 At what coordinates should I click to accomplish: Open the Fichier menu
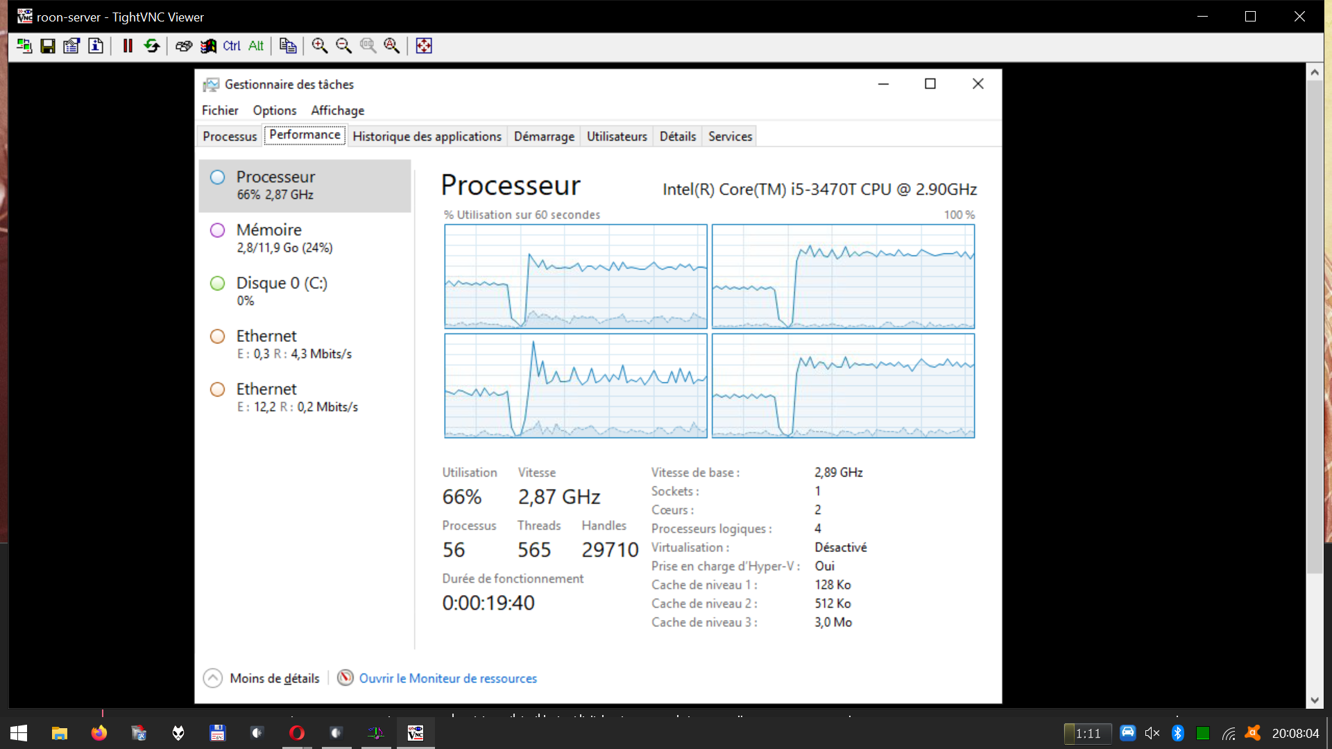tap(220, 110)
